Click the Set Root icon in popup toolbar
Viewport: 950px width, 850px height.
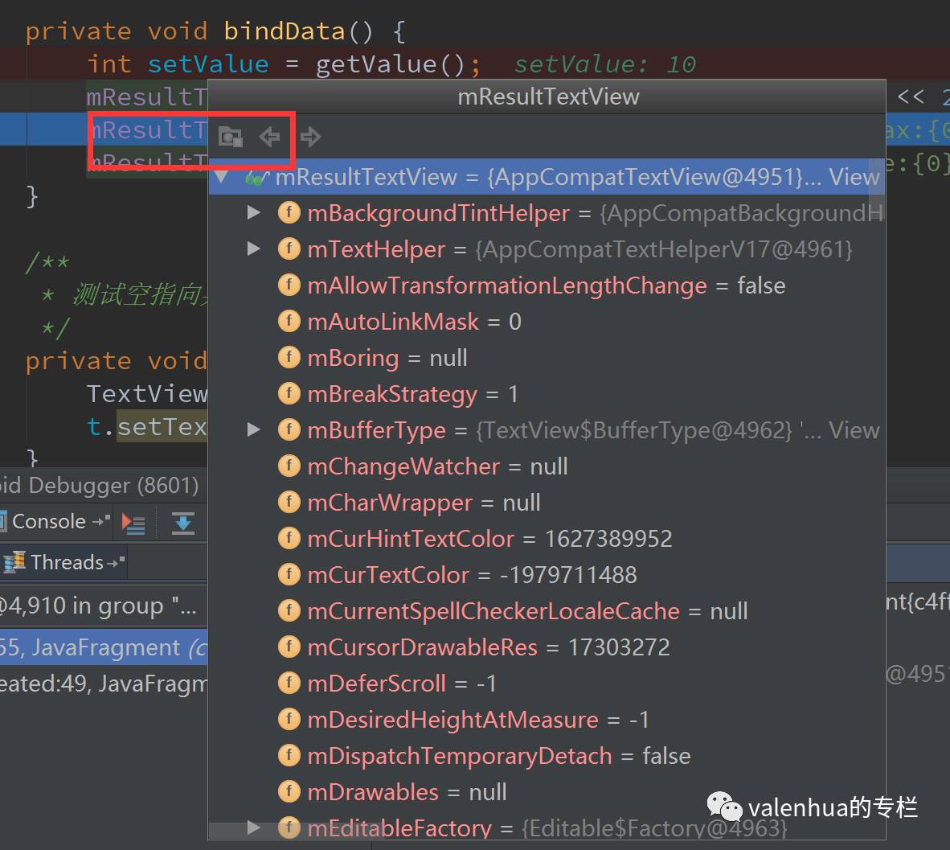pos(231,138)
